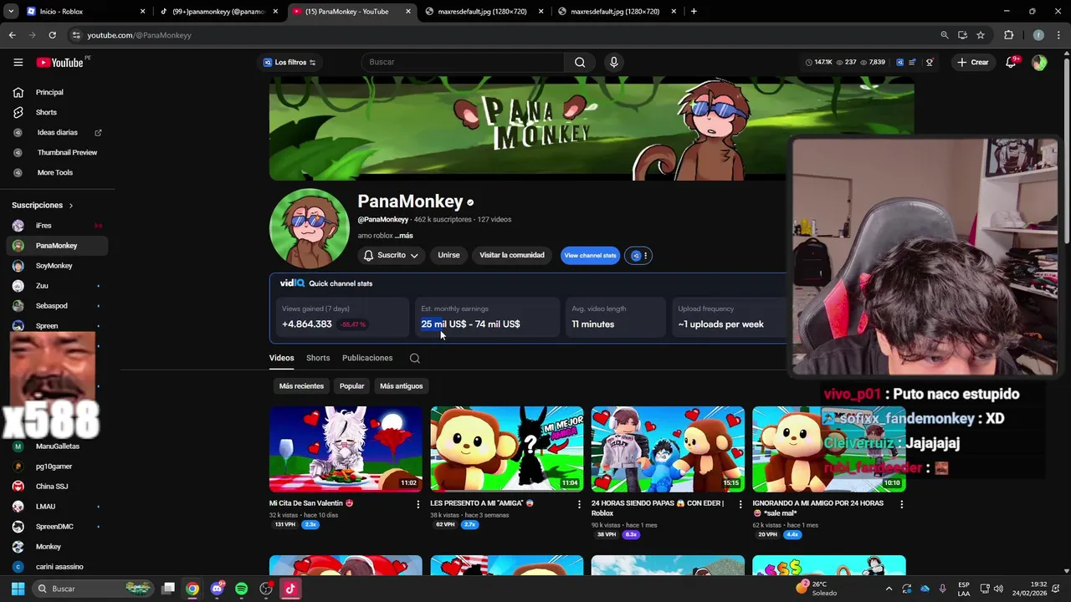The width and height of the screenshot is (1071, 602).
Task: Click the YouTube search input field
Action: (463, 62)
